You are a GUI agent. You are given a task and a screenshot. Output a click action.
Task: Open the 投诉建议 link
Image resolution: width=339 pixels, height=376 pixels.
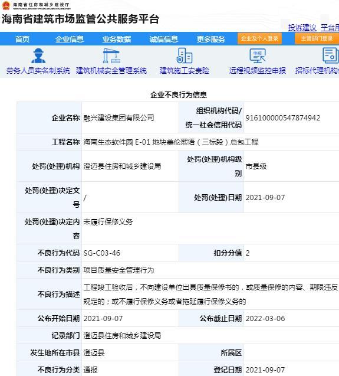pyautogui.click(x=302, y=28)
